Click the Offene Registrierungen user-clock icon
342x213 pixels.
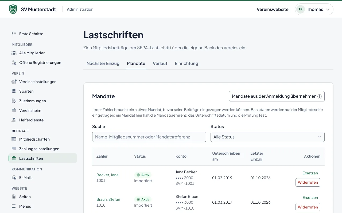point(14,63)
